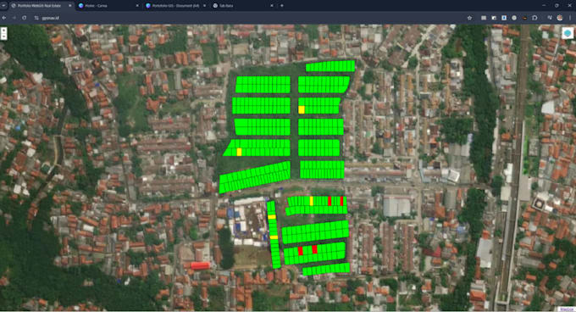The image size is (576, 312).
Task: Open the Mapbox attribution link
Action: [567, 309]
